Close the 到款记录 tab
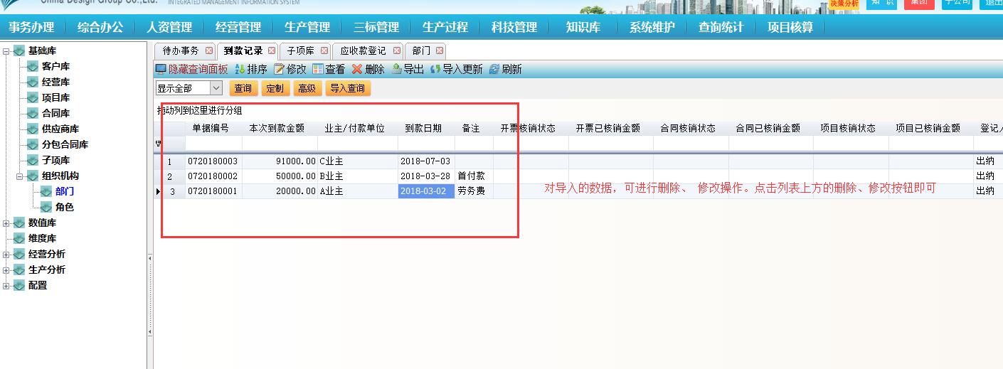This screenshot has width=1003, height=369. 272,51
